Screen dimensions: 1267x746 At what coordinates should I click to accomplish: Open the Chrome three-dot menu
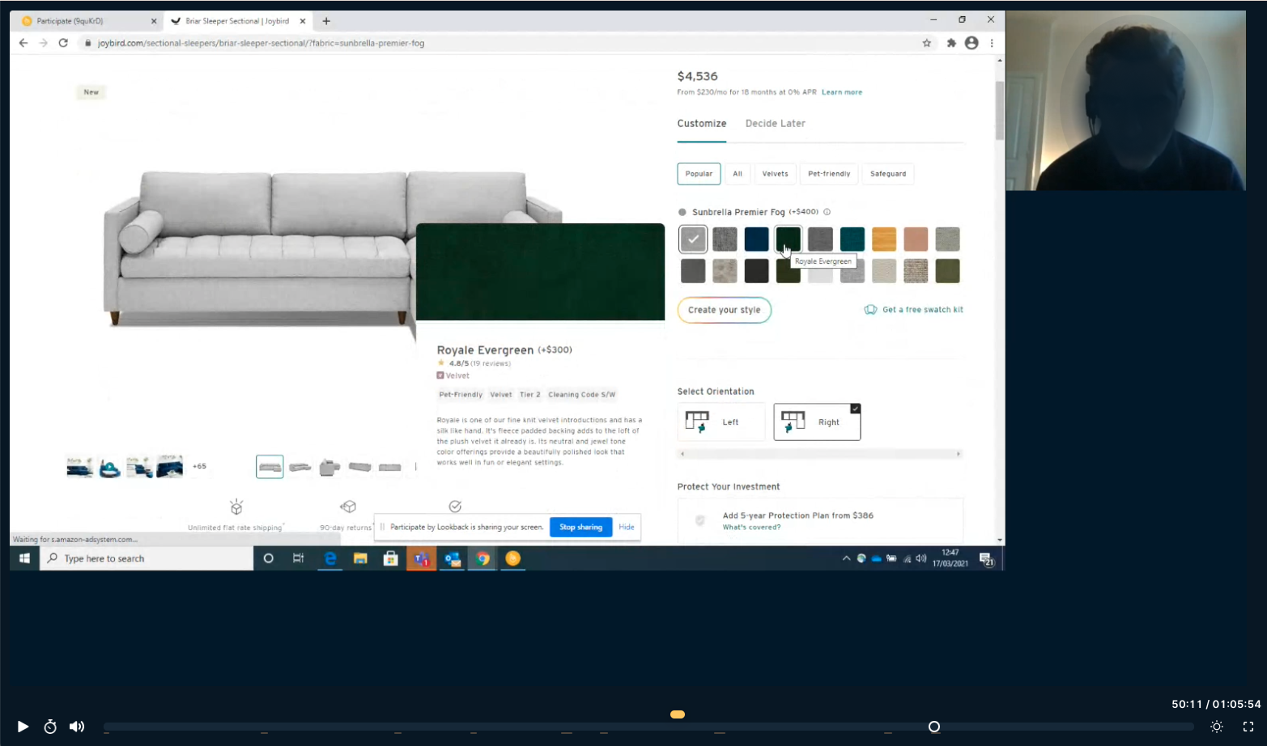point(992,43)
